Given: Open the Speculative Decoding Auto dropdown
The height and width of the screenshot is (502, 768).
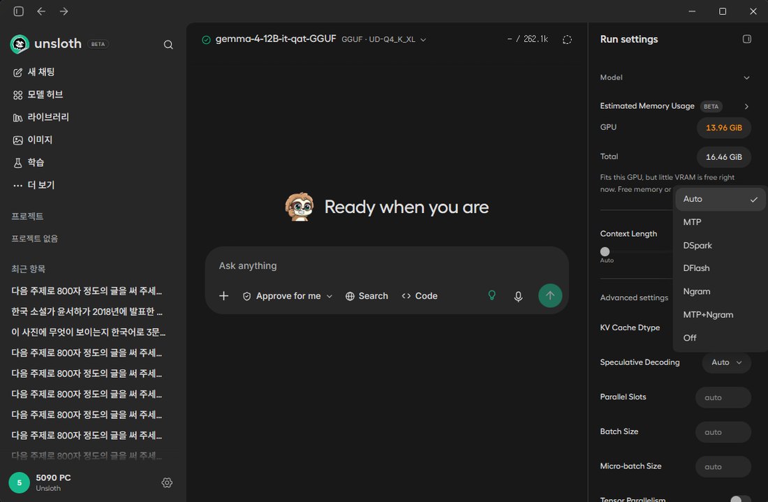Looking at the screenshot, I should pyautogui.click(x=726, y=362).
